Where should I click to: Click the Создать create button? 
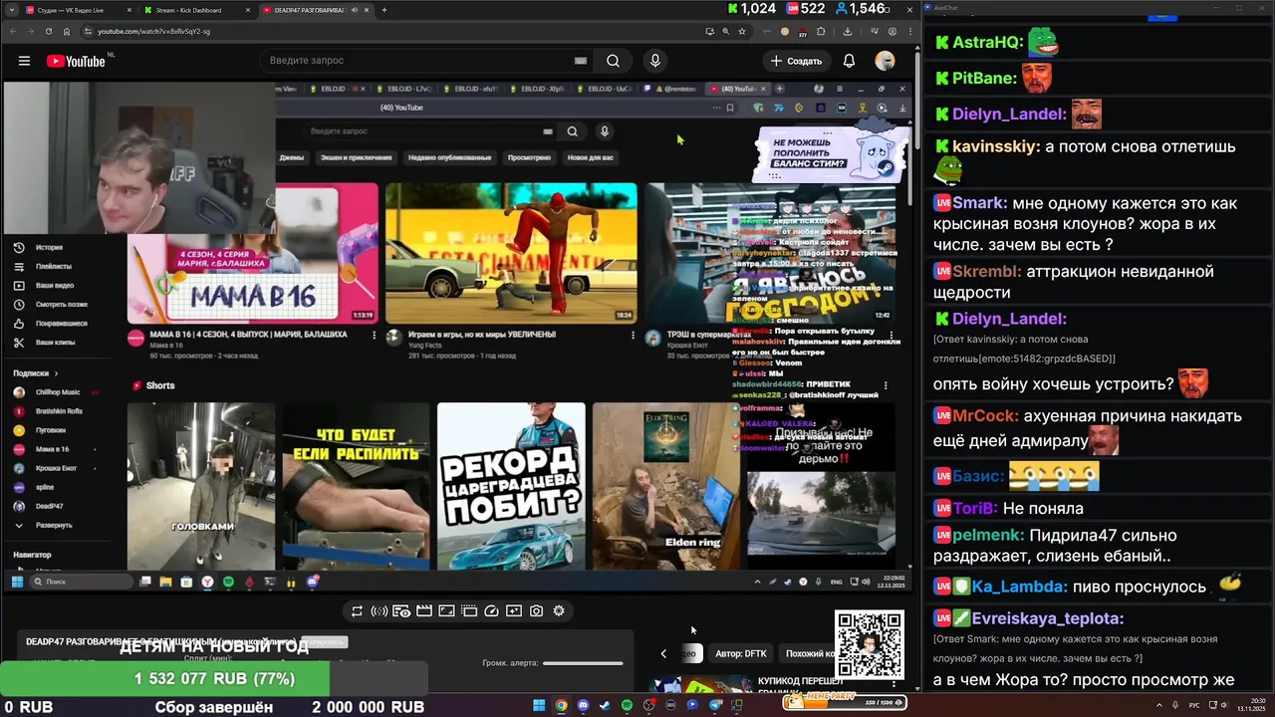pyautogui.click(x=795, y=61)
